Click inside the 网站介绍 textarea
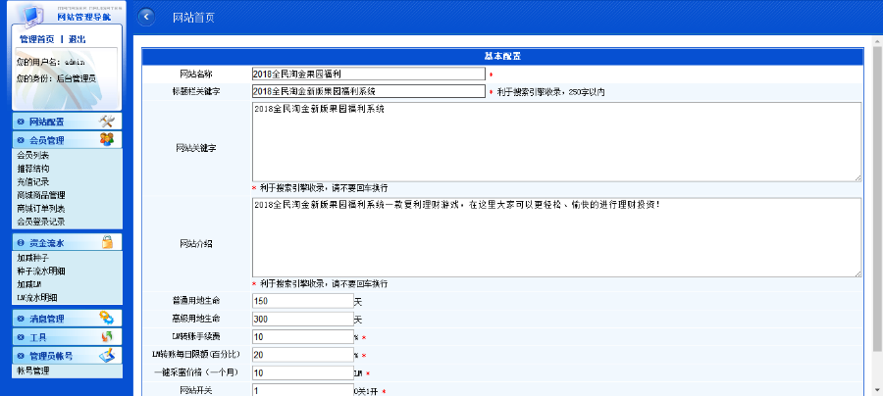 pyautogui.click(x=556, y=237)
